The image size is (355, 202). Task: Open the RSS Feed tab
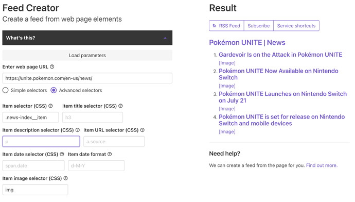226,26
